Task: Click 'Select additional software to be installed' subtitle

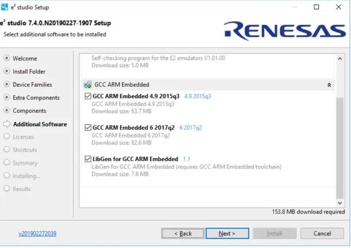Action: [x=55, y=34]
